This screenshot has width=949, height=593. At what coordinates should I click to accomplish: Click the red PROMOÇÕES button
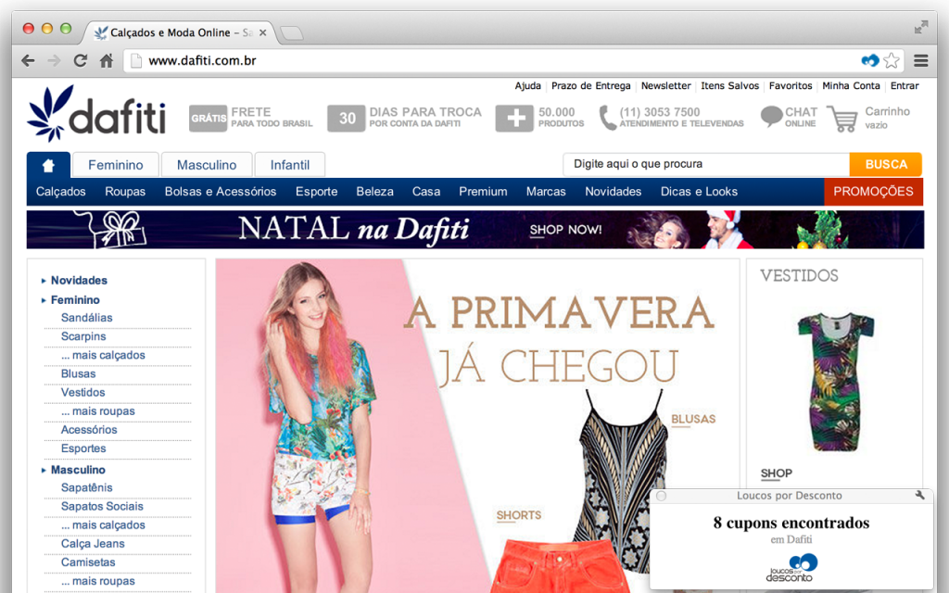click(x=873, y=192)
